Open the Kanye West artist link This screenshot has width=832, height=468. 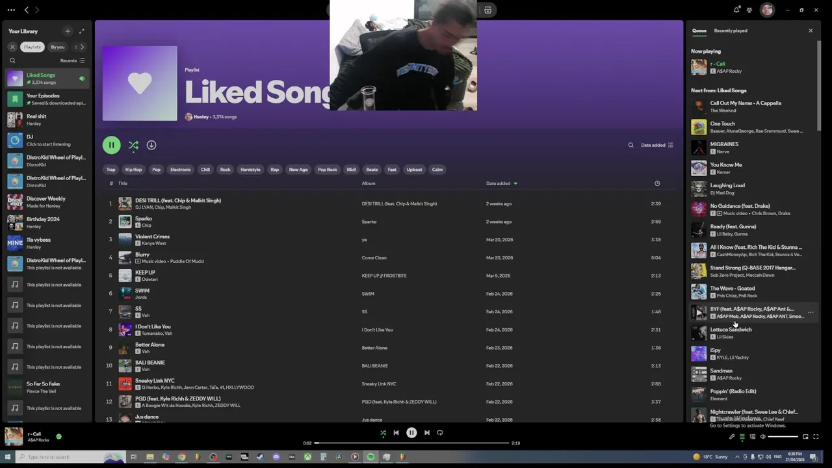point(155,243)
